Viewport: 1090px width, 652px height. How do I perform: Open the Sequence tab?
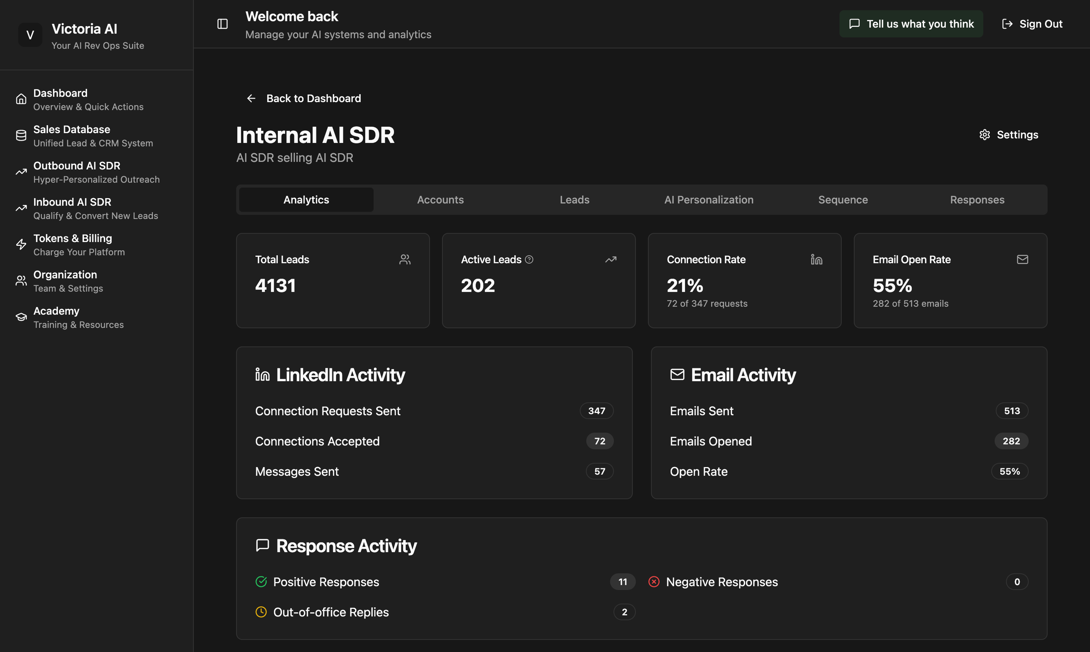pyautogui.click(x=842, y=200)
